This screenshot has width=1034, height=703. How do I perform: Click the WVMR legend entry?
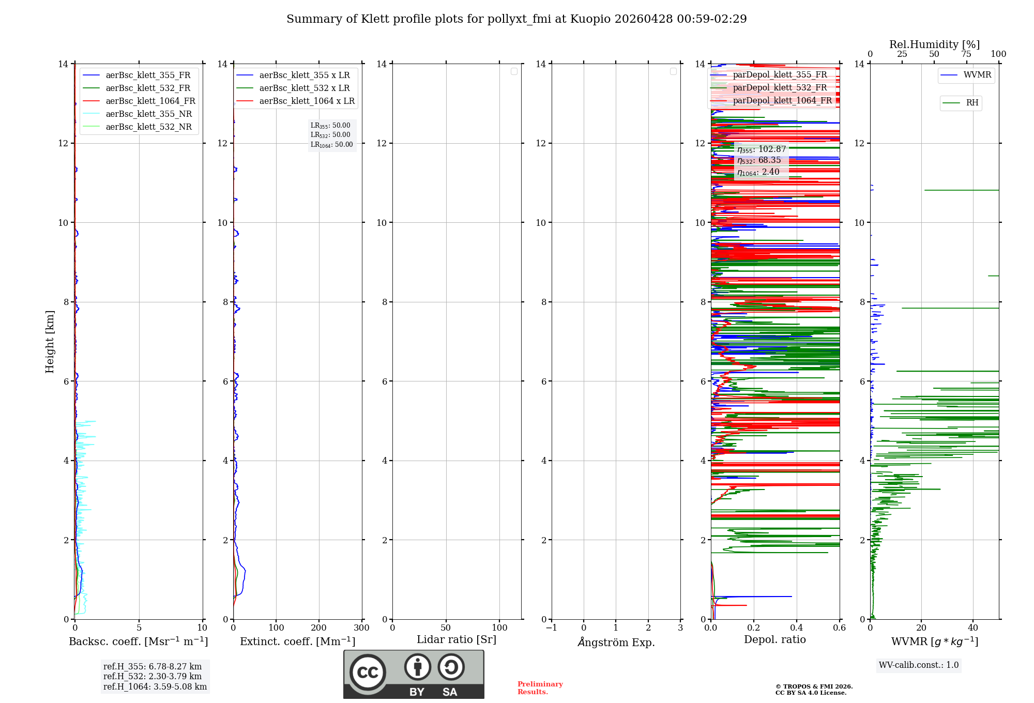click(977, 75)
